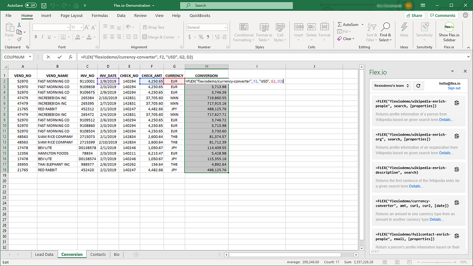Copy the wikipedia-enrich-people function
Screen dimensions: 473x266
point(457,103)
